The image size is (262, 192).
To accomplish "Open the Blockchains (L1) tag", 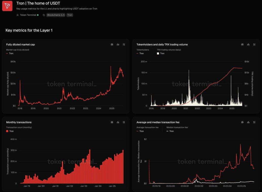I will [x=56, y=15].
